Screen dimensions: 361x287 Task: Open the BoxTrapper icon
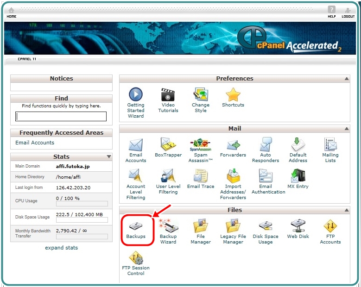point(168,144)
